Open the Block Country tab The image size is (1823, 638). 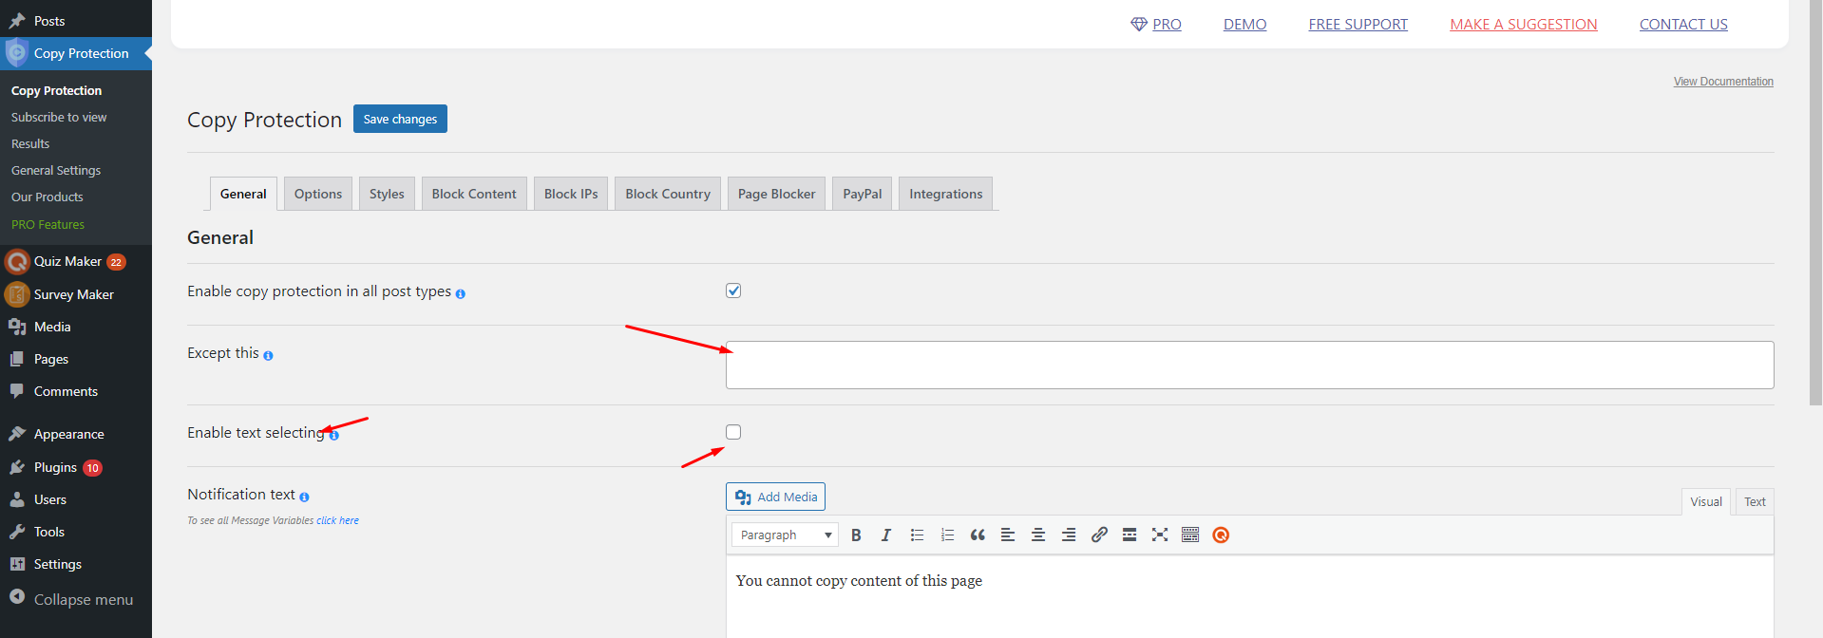tap(668, 194)
